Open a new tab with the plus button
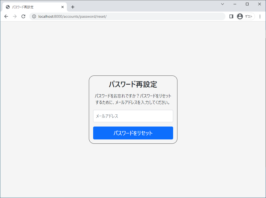 click(72, 7)
